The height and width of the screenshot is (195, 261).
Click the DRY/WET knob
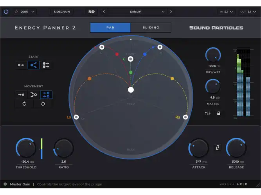pyautogui.click(x=213, y=55)
